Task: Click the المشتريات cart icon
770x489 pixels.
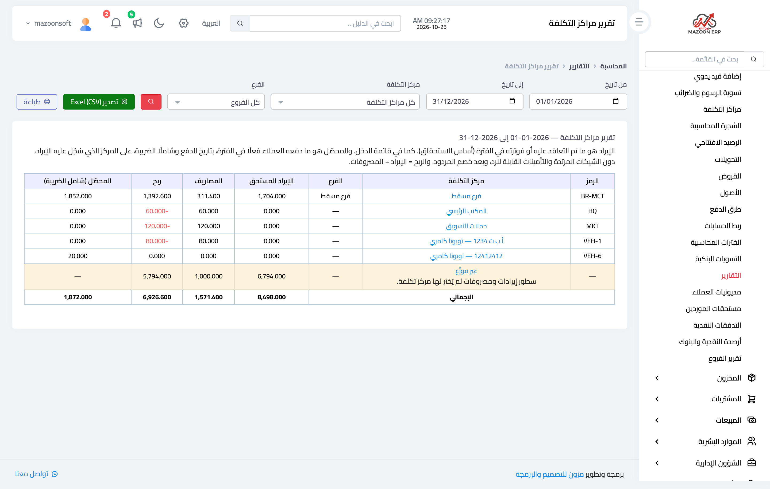Action: (752, 399)
